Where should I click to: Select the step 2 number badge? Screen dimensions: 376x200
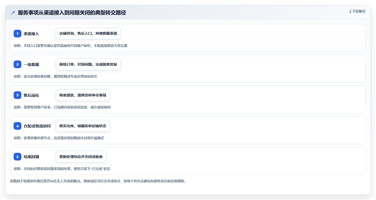(17, 64)
